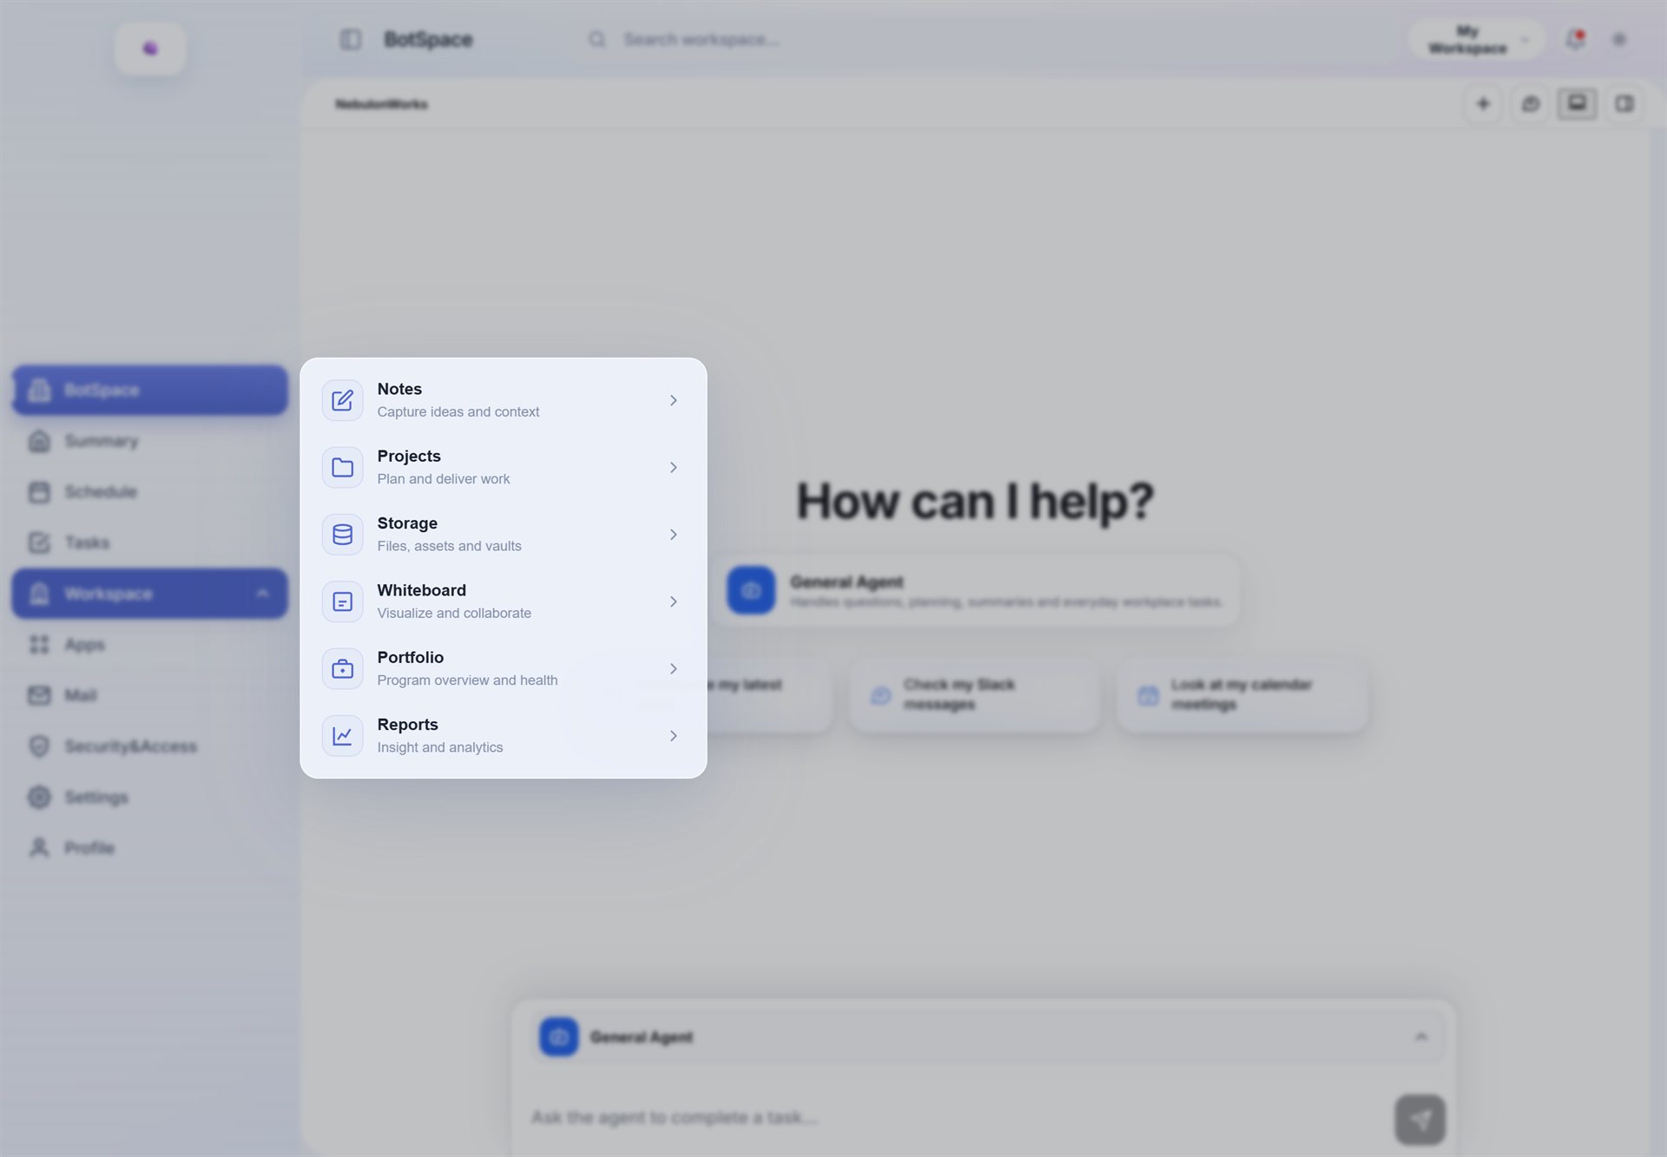The width and height of the screenshot is (1667, 1157).
Task: Open Settings in the sidebar
Action: (150, 797)
